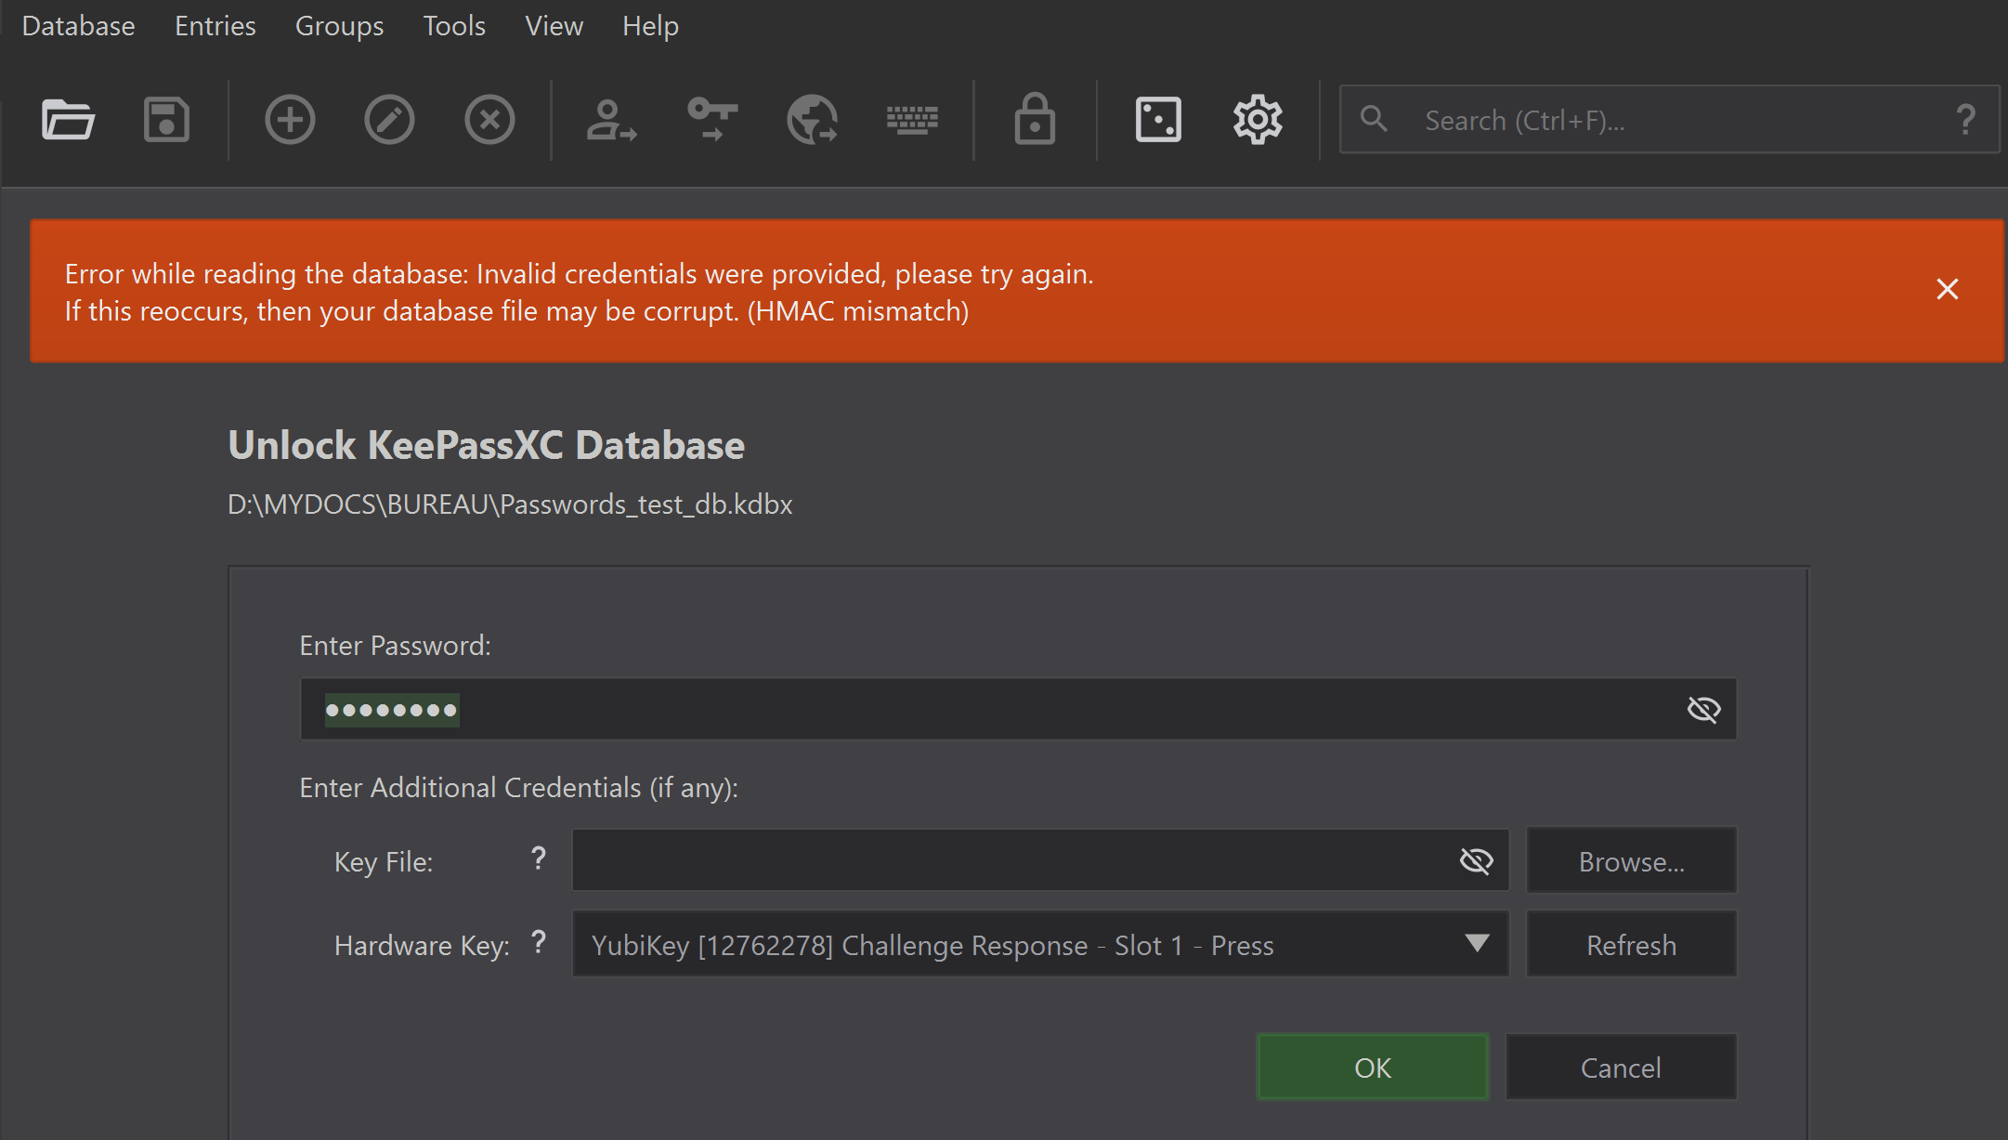Cancel the unlock dialog

tap(1621, 1068)
